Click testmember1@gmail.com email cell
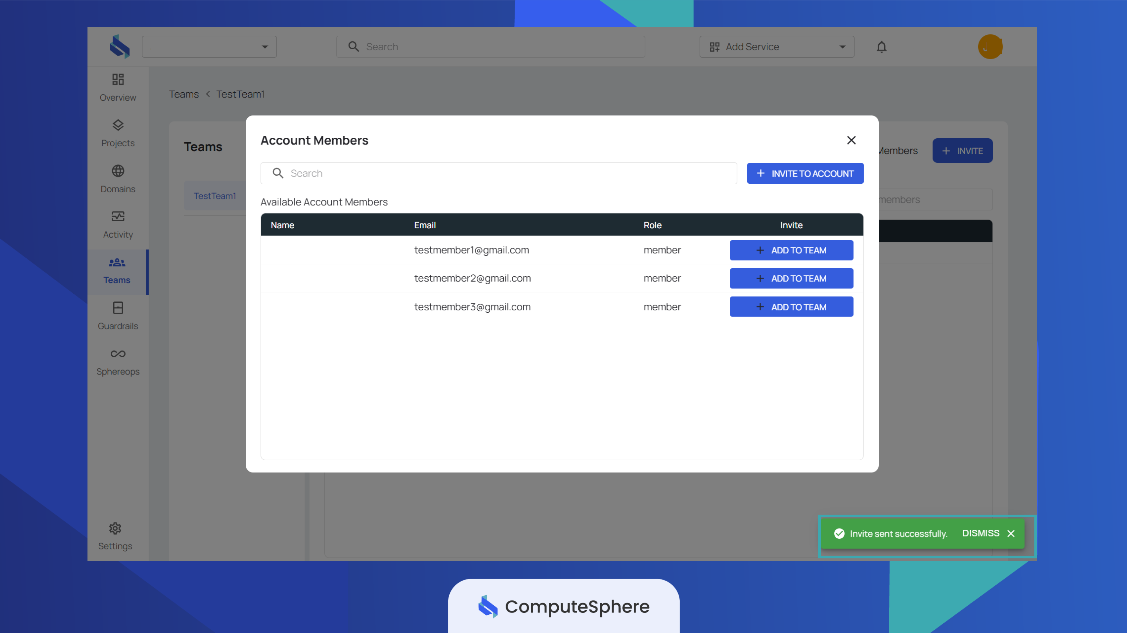The height and width of the screenshot is (633, 1127). [x=471, y=250]
